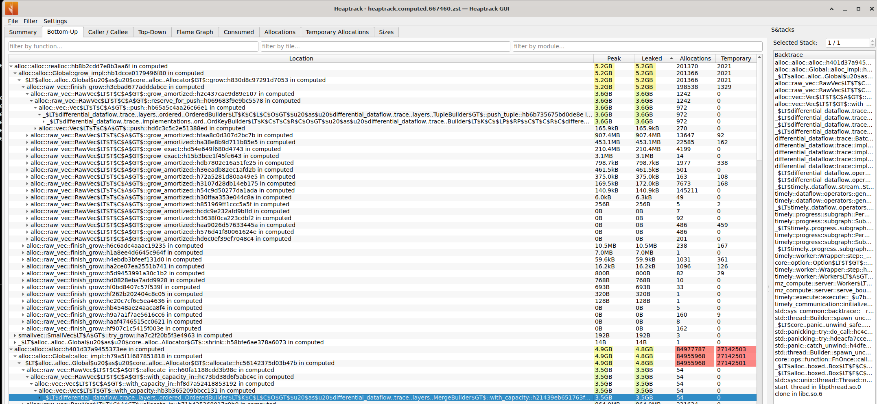Click the 'filter by file...' input field
The image size is (877, 404).
385,46
